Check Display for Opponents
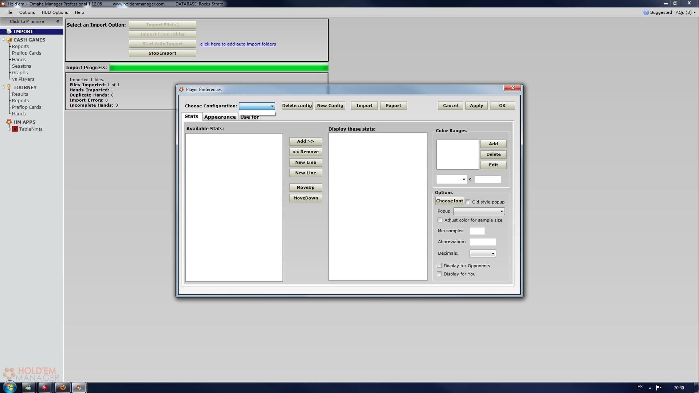The image size is (699, 393). click(x=439, y=266)
